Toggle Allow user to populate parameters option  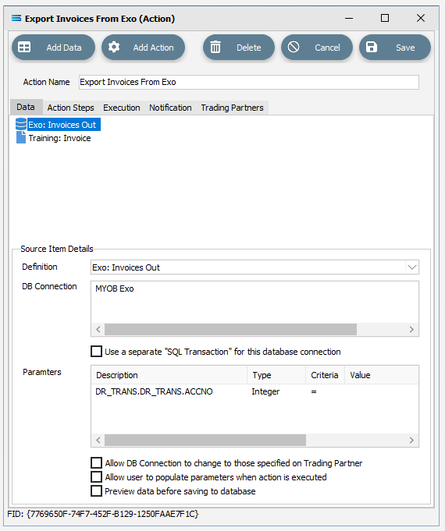(96, 477)
